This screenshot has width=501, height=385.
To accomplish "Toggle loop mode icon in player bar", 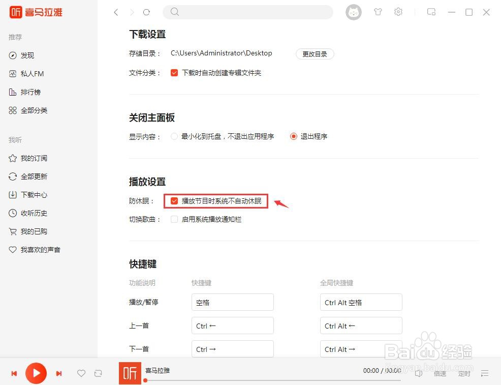I will click(x=98, y=373).
